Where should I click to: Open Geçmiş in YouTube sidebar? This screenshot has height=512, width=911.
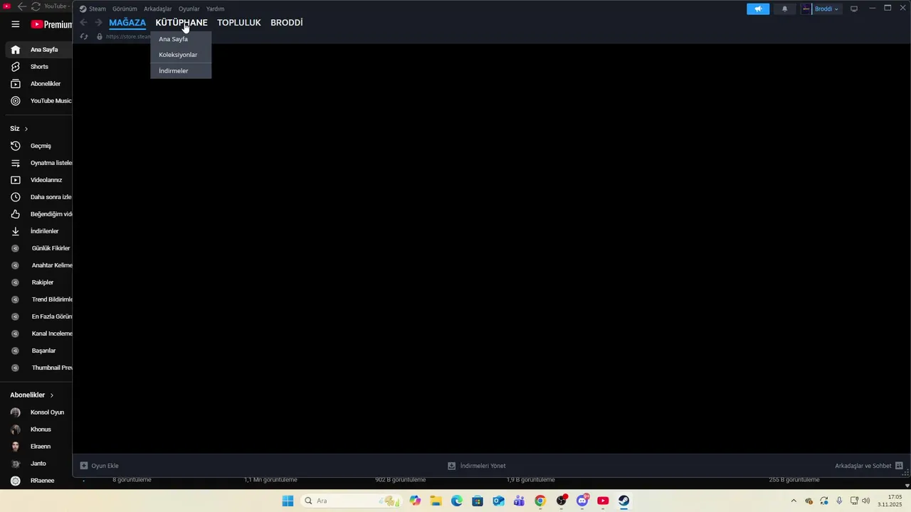pos(39,146)
